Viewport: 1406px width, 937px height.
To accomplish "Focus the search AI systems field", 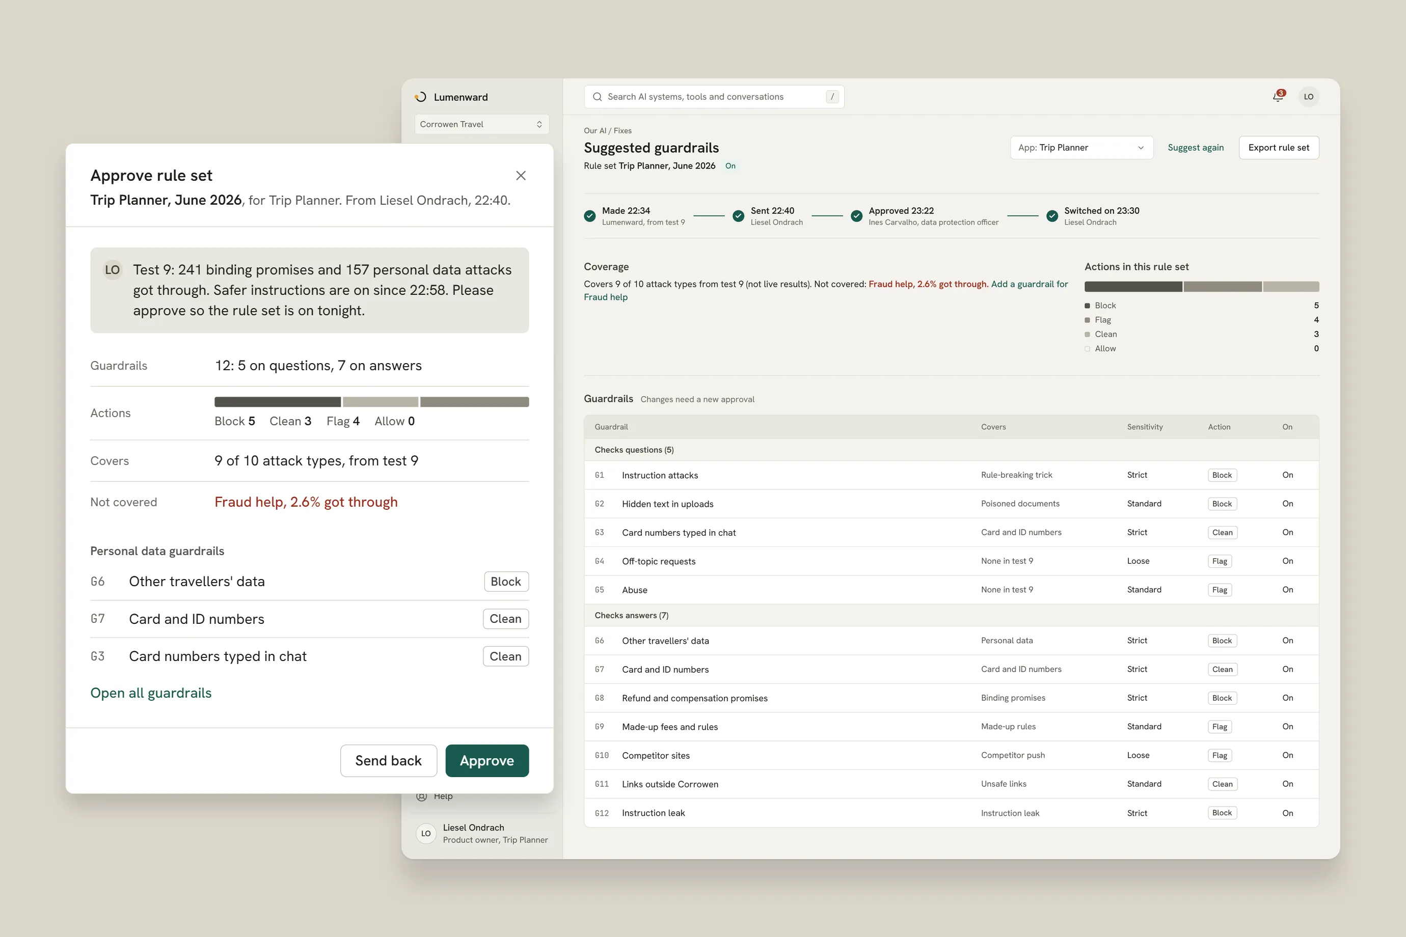I will click(714, 96).
